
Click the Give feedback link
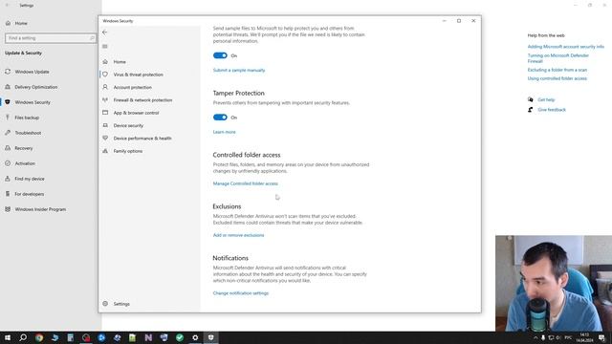(x=552, y=110)
